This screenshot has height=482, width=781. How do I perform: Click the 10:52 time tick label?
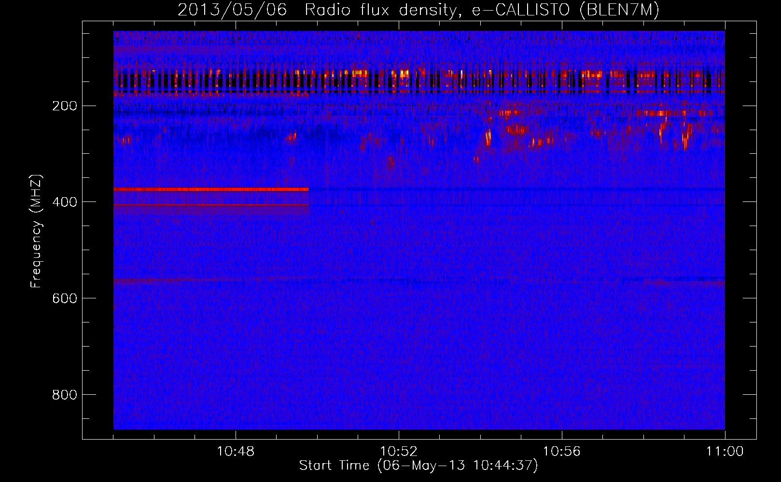399,452
